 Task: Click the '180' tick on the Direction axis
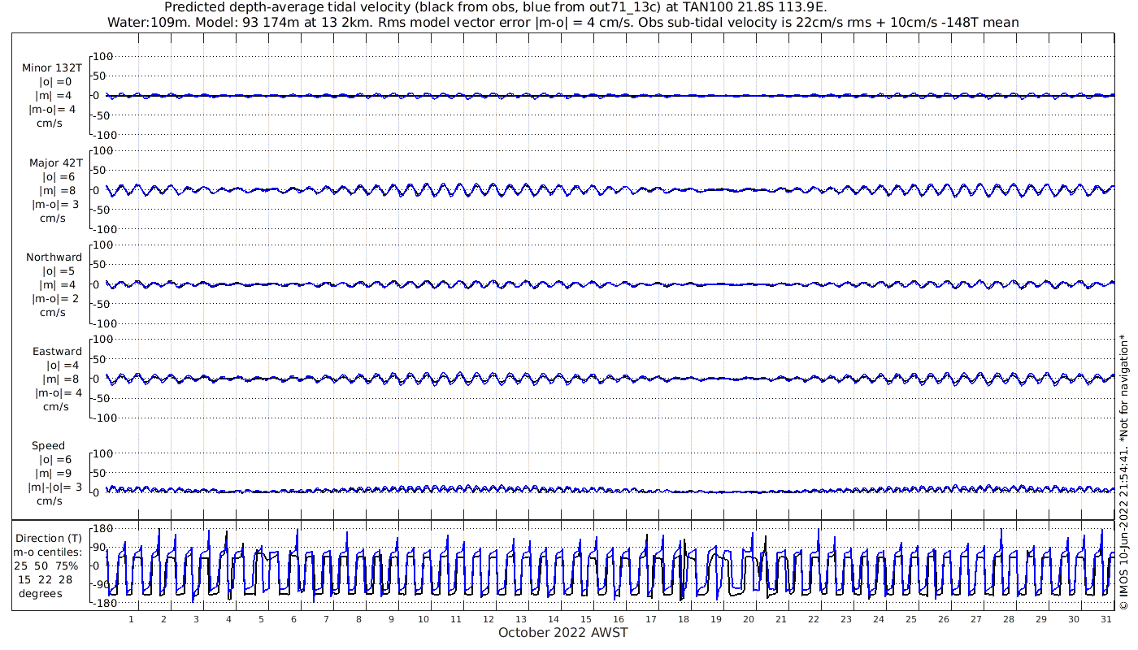[103, 529]
